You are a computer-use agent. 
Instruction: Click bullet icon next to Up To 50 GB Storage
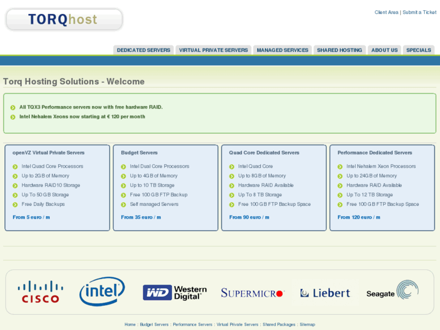tap(15, 195)
